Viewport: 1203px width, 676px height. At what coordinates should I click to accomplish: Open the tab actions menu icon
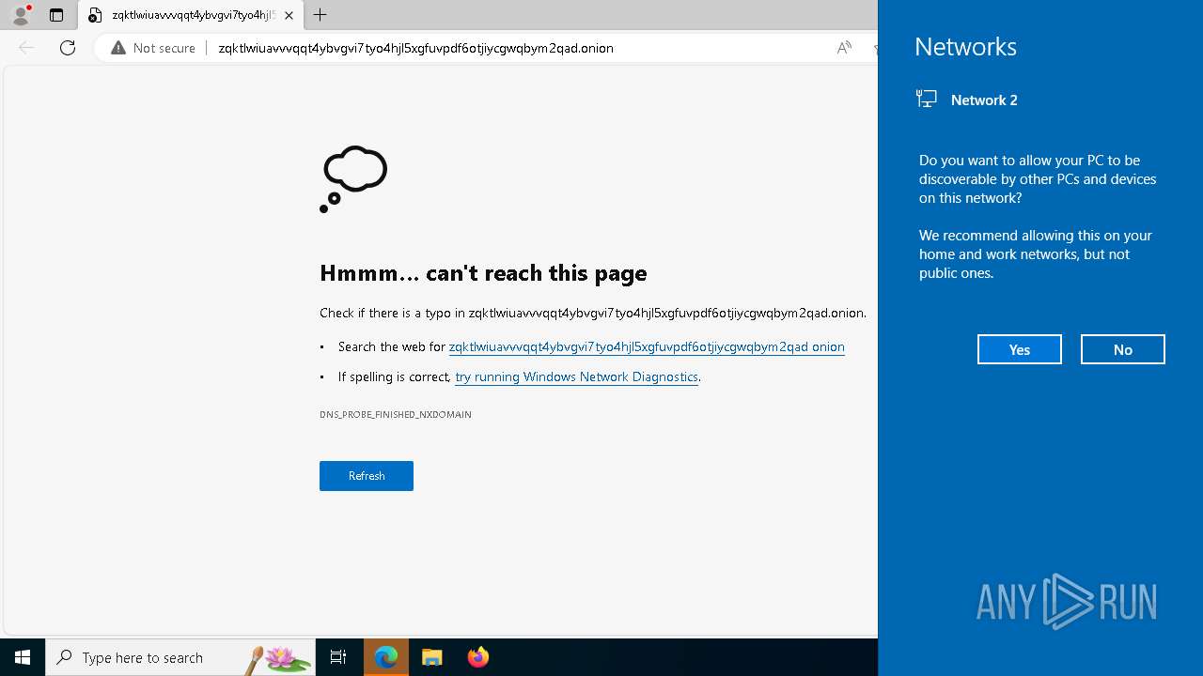pos(56,15)
